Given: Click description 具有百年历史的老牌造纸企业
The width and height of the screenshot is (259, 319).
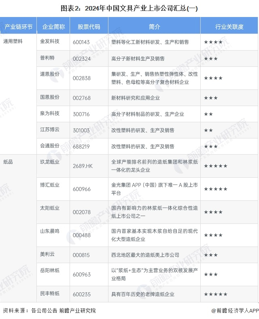Looking at the screenshot, I should point(143,294).
